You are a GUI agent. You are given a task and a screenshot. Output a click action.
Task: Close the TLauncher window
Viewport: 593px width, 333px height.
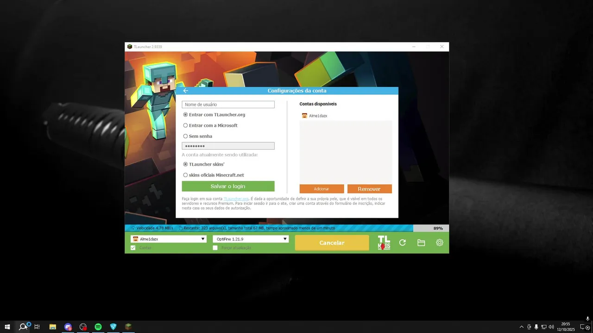pos(442,47)
